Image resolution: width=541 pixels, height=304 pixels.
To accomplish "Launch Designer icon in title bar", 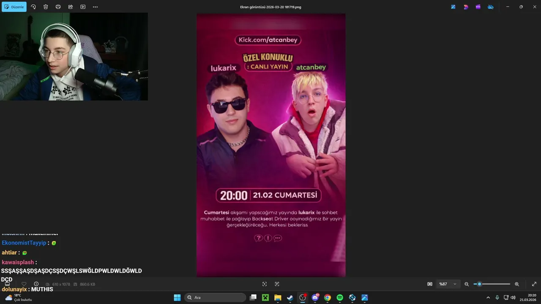I will click(466, 7).
